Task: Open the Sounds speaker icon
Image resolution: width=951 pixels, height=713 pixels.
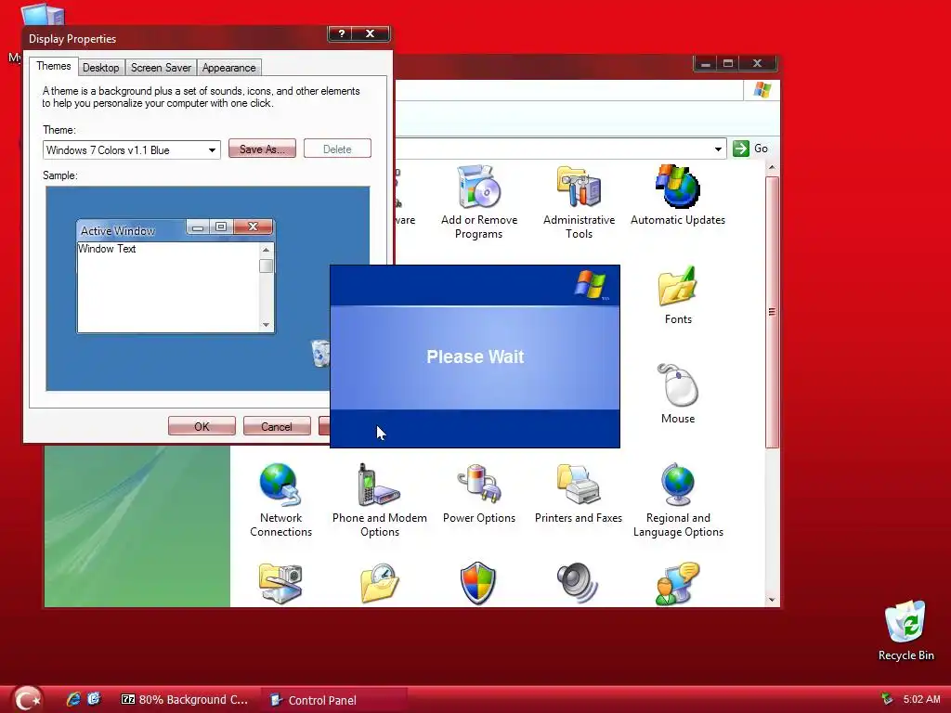Action: [578, 583]
